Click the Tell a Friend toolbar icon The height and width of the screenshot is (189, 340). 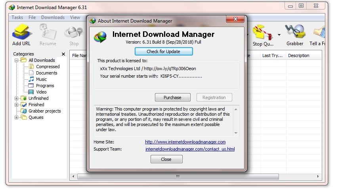point(320,32)
